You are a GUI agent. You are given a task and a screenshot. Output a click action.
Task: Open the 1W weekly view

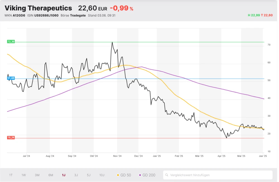click(x=23, y=175)
